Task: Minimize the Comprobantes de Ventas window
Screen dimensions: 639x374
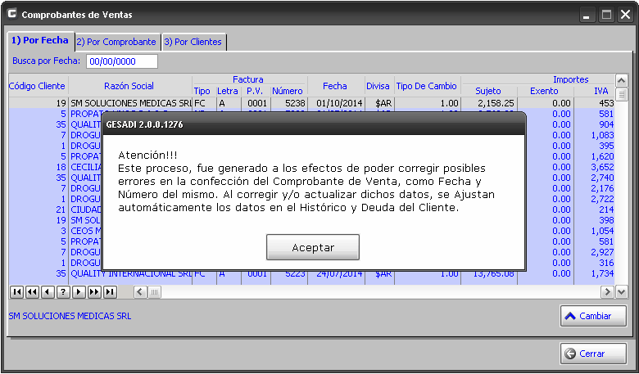Action: (587, 15)
